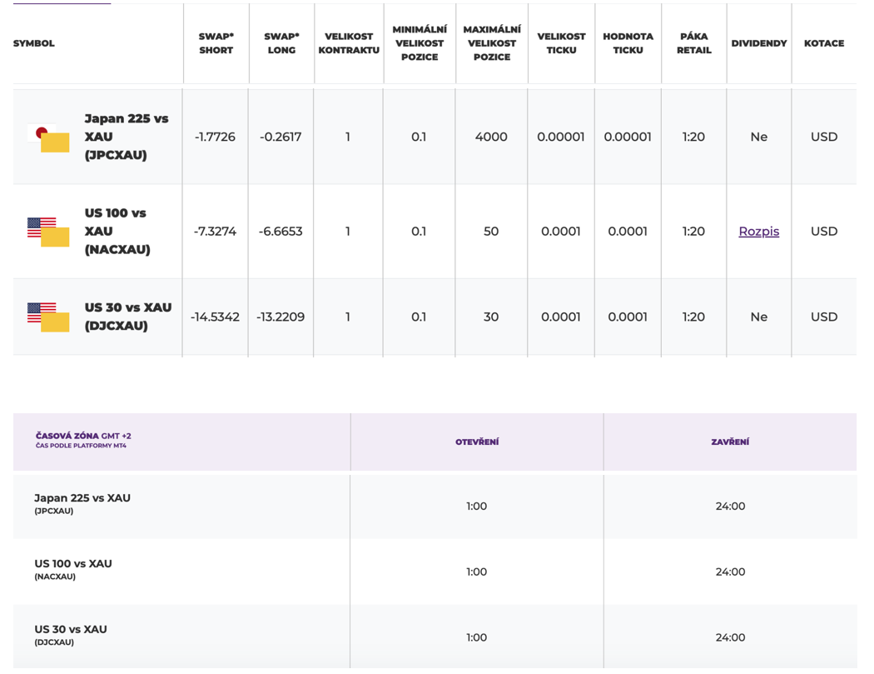Click the US 100 vs XAU flag icon
Viewport: 874px width, 674px height.
[x=48, y=232]
